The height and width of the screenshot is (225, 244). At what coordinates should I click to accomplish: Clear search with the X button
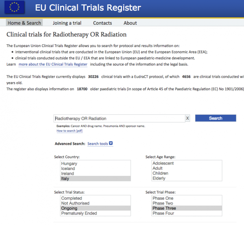point(187,118)
